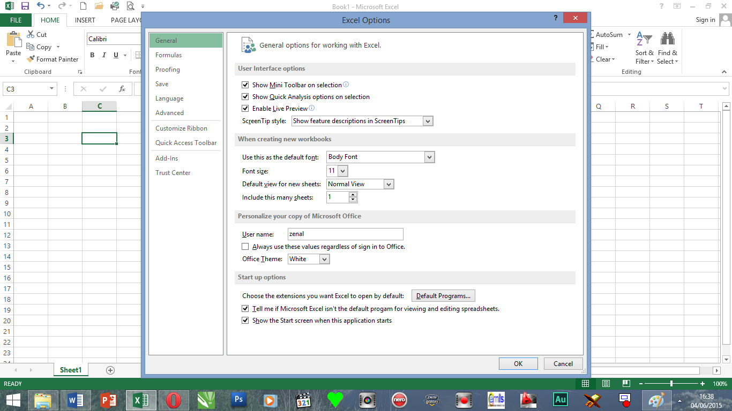Click the Print Preview magnifier icon
The height and width of the screenshot is (411, 732).
(131, 6)
